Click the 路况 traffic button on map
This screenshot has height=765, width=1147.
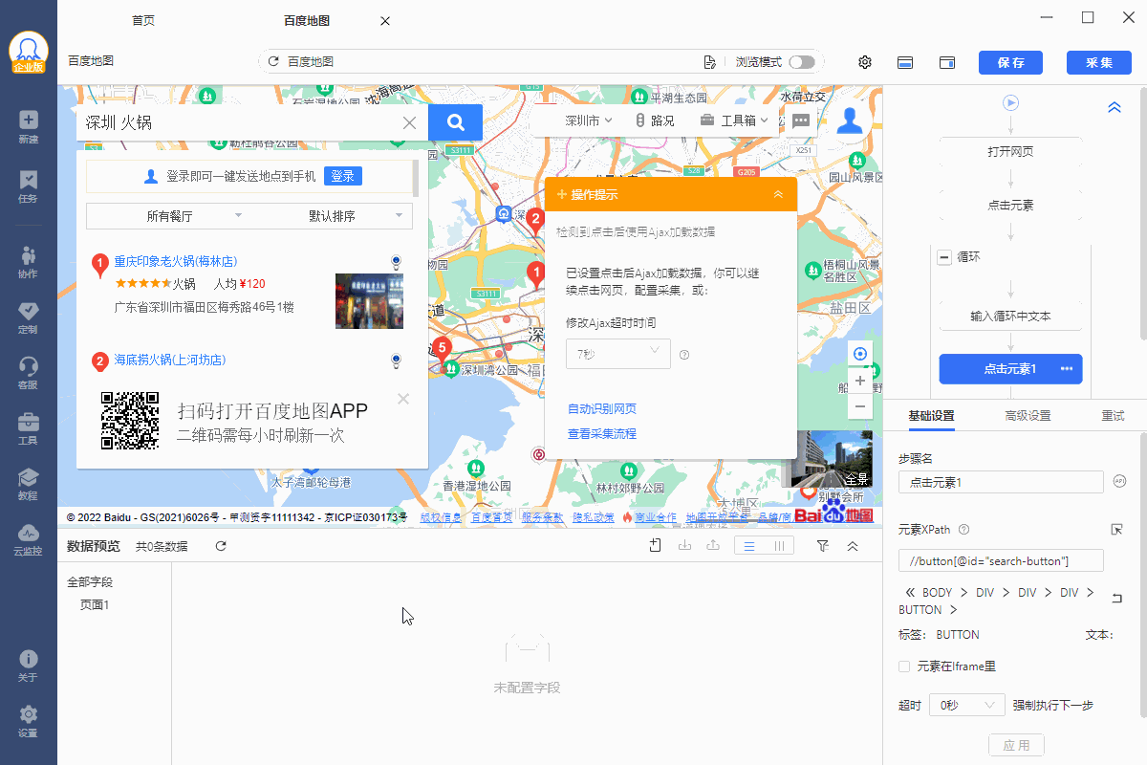pos(655,120)
